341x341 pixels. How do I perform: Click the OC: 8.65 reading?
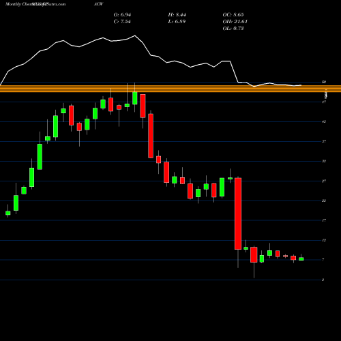[233, 15]
